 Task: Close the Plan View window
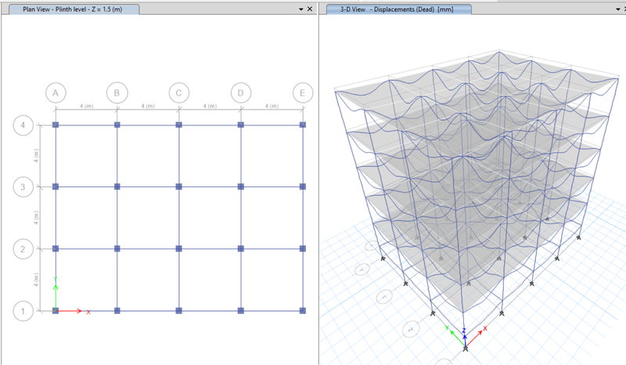tap(310, 9)
